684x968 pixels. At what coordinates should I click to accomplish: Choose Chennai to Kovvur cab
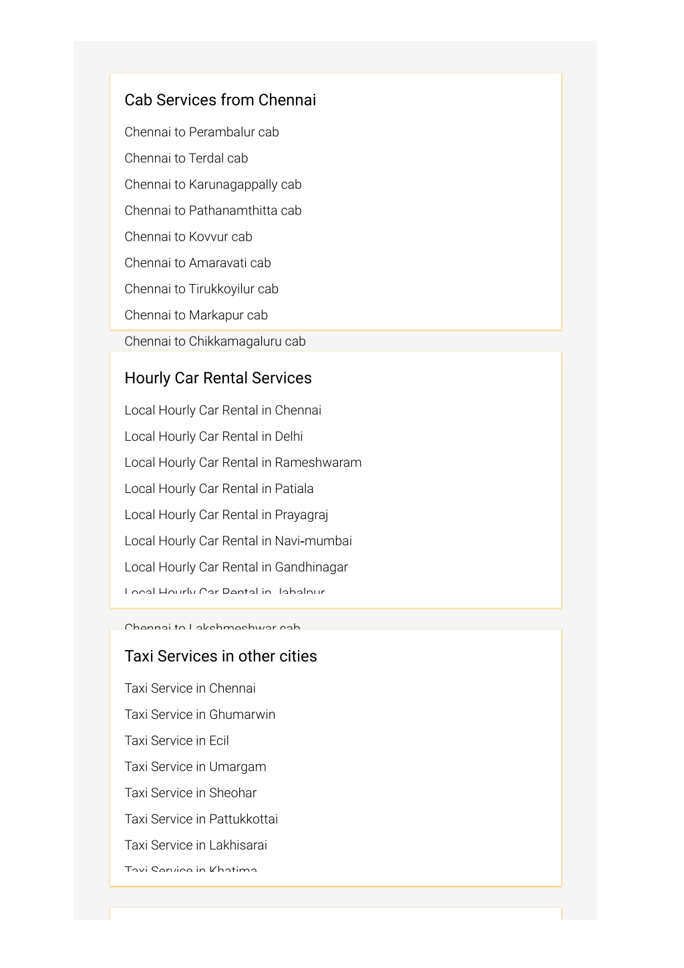188,236
